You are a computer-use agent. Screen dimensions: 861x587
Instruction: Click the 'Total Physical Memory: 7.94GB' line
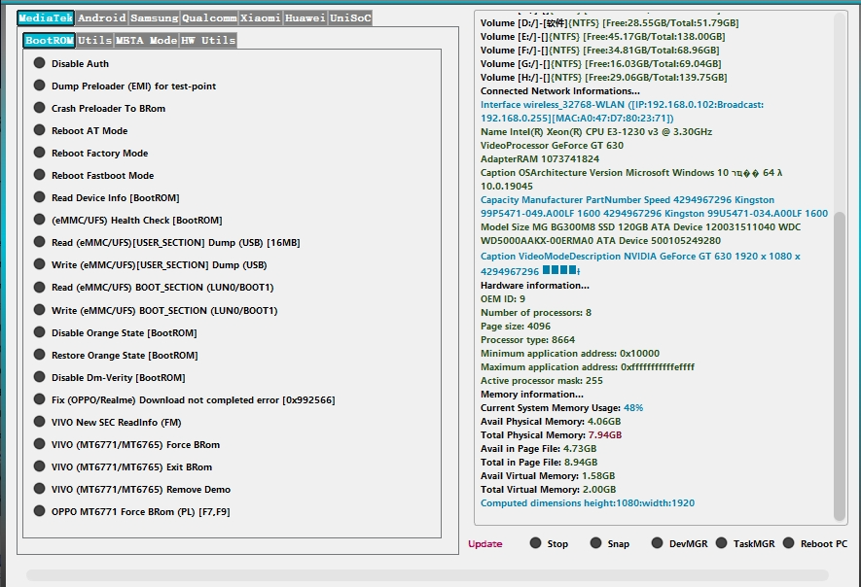pyautogui.click(x=552, y=435)
